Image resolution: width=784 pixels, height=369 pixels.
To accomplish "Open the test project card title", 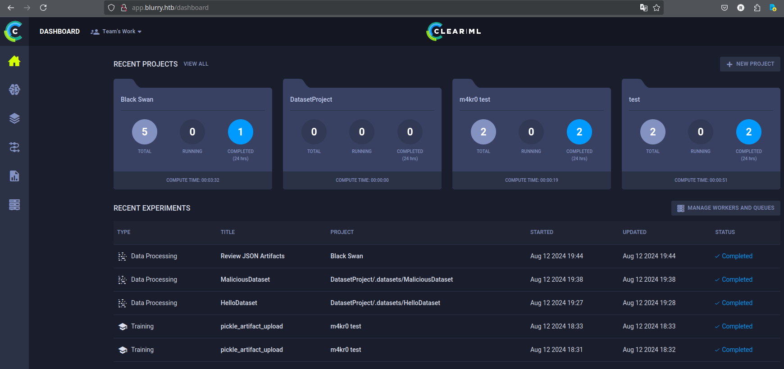I will [x=634, y=99].
